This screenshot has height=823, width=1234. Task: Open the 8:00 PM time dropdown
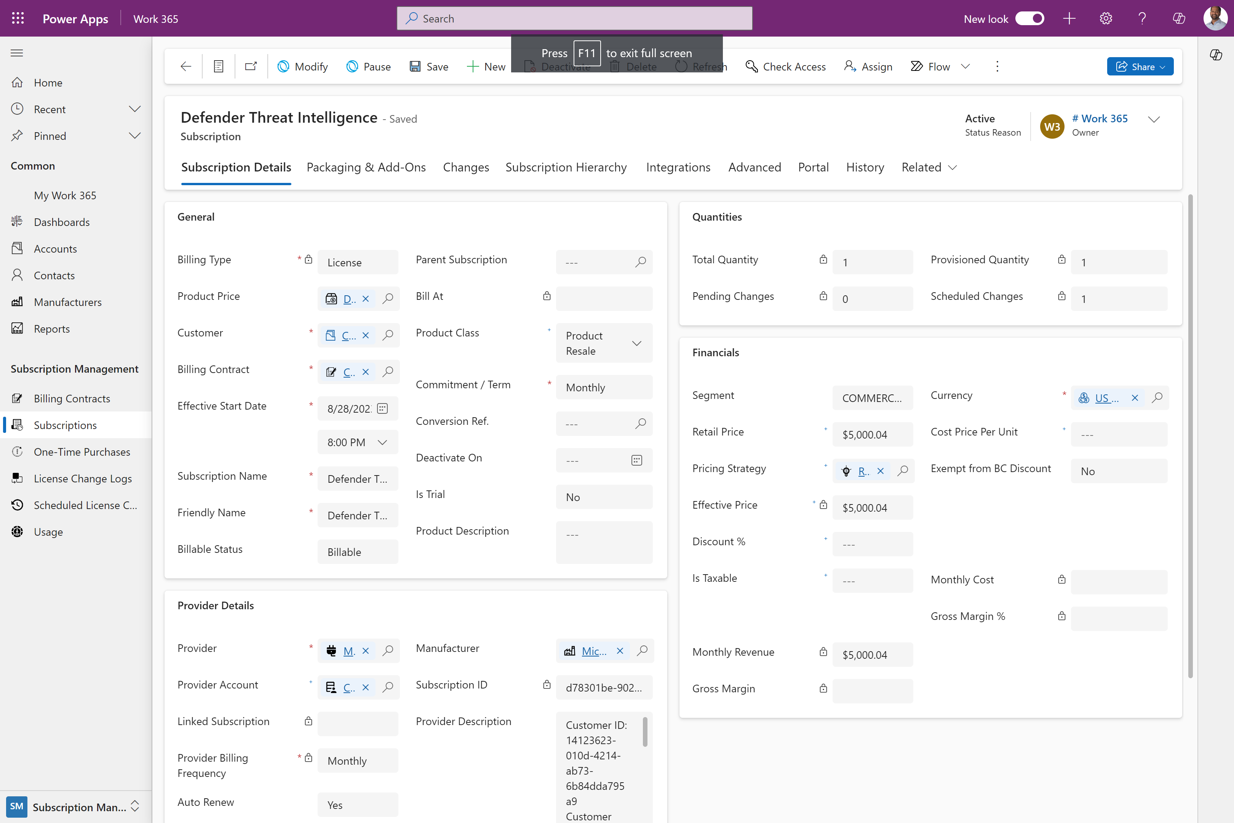pos(382,442)
